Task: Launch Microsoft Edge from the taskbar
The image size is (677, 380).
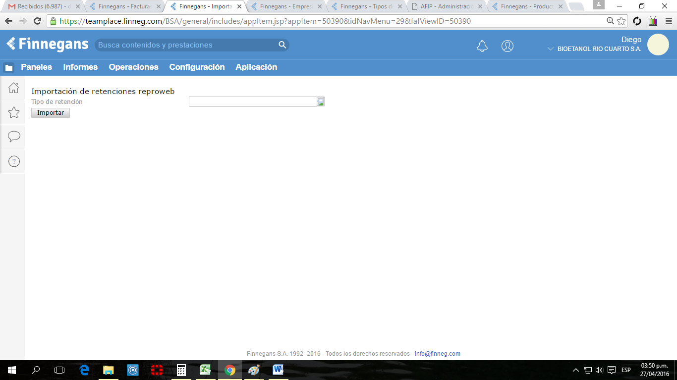Action: tap(84, 370)
